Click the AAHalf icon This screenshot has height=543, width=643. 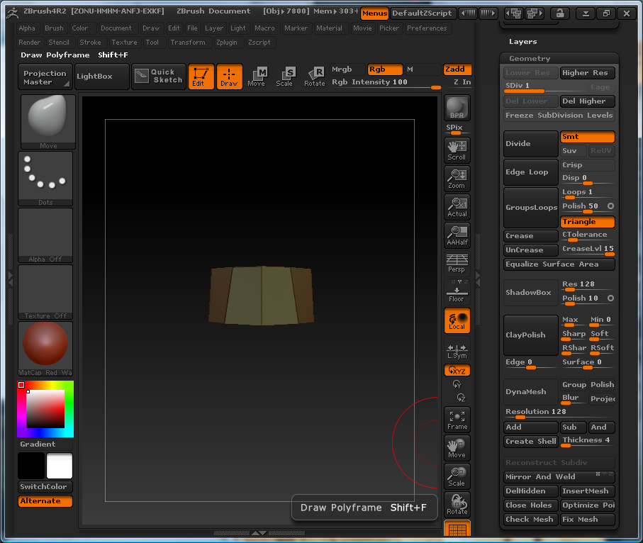(457, 235)
